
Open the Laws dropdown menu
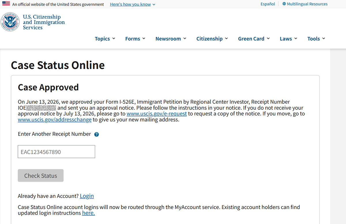tap(288, 39)
